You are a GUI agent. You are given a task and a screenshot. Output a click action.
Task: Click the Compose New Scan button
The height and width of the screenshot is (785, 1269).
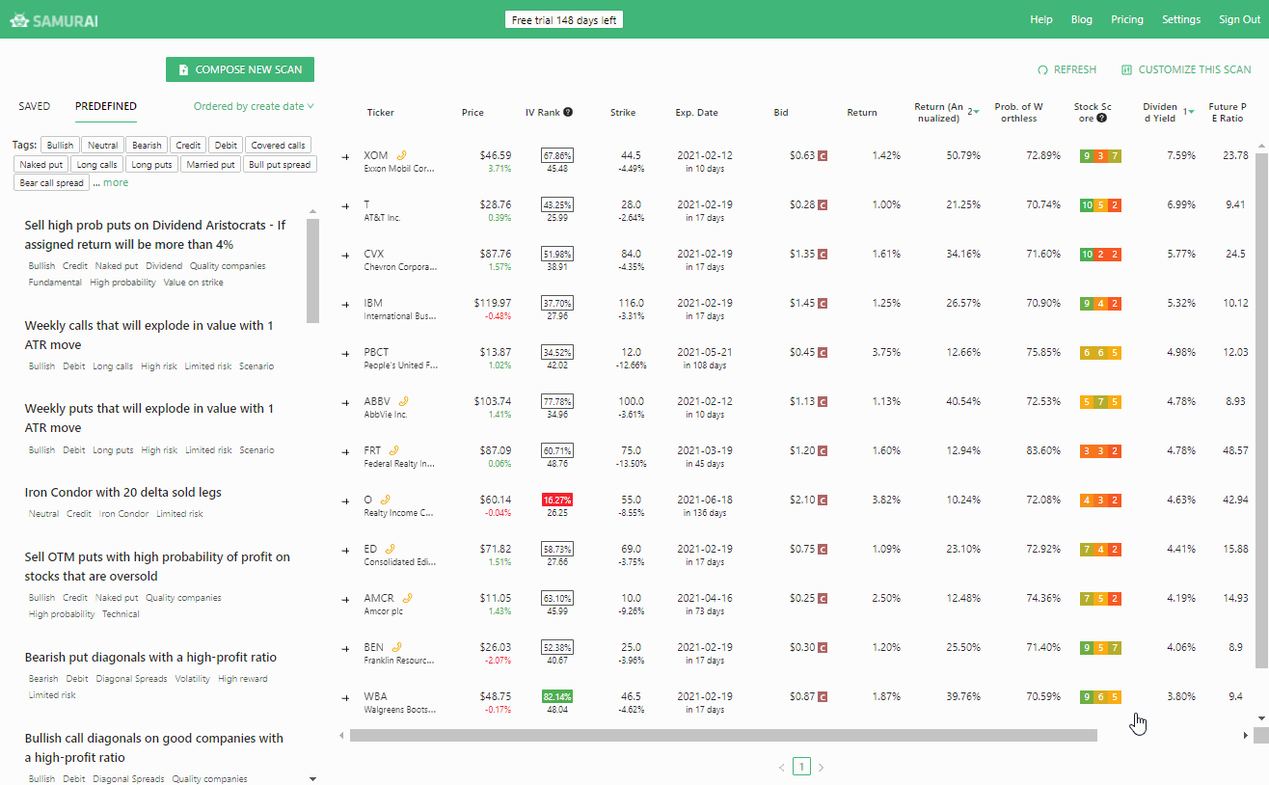point(240,69)
